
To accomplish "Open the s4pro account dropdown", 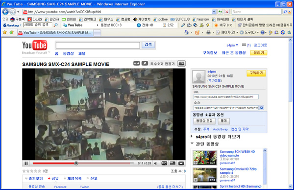I will point(232,45).
